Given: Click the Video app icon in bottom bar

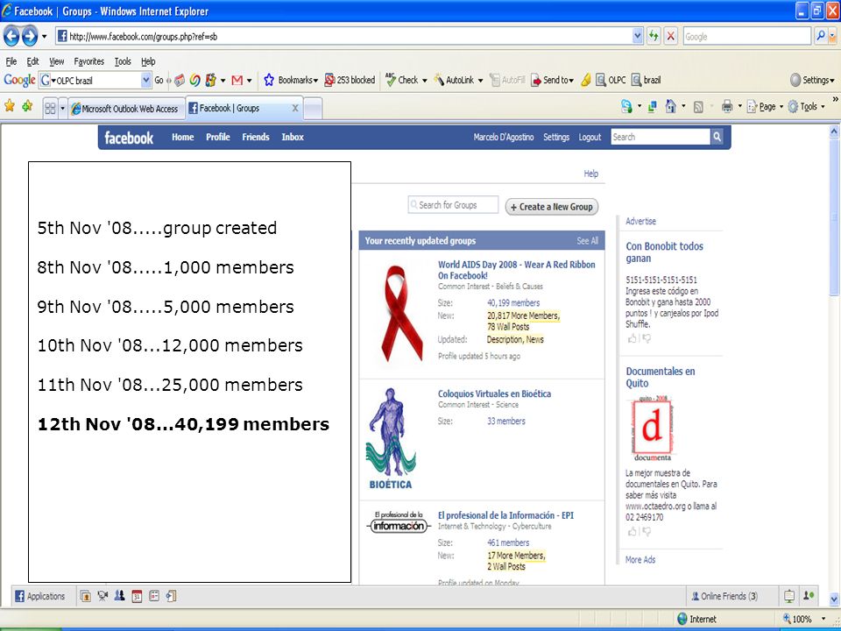Looking at the screenshot, I should [x=102, y=596].
